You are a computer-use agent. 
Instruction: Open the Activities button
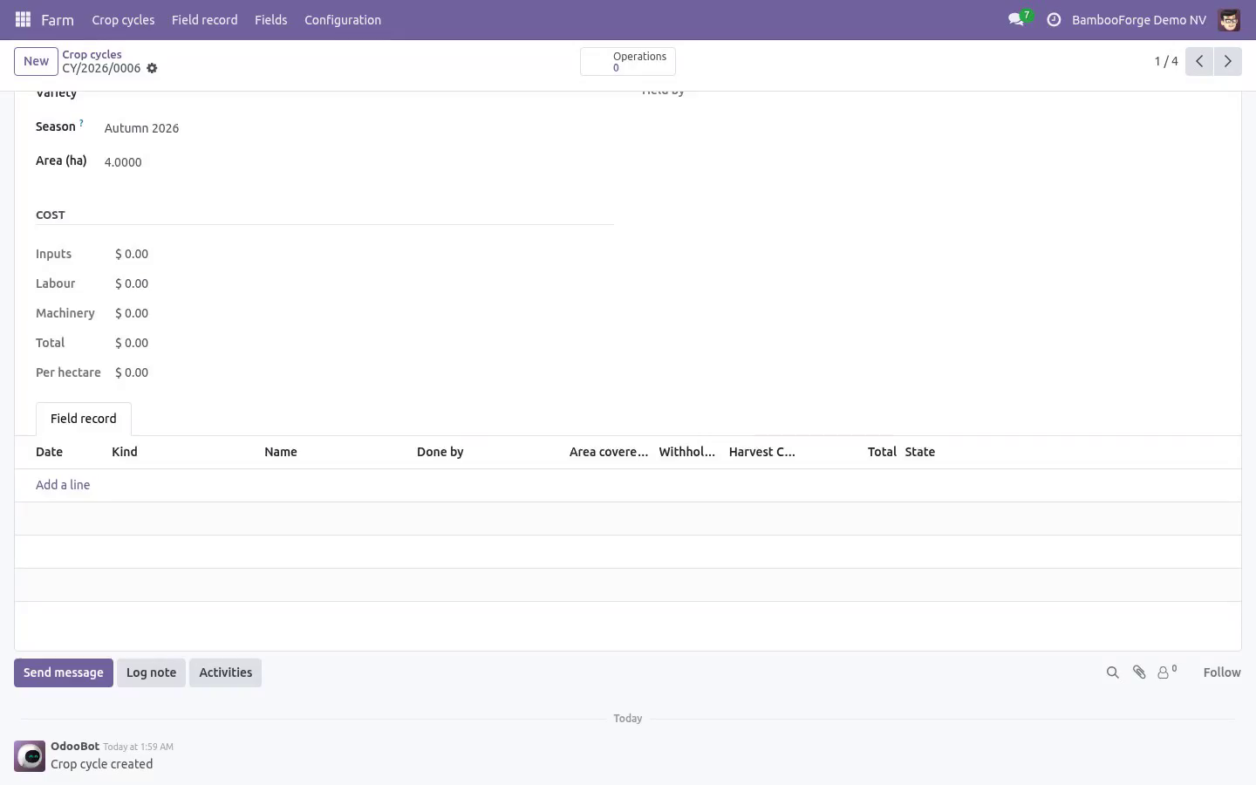point(225,672)
